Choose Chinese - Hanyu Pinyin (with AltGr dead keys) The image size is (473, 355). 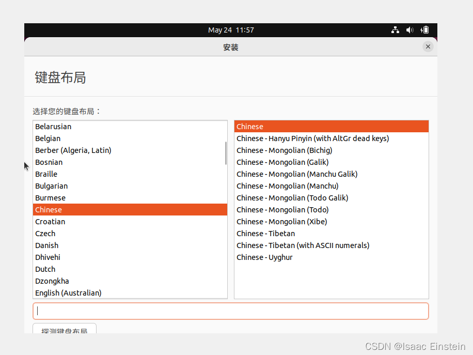(331, 138)
